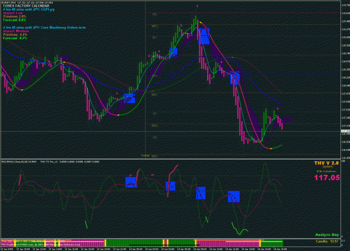
Task: Click the Forecast: 8.2% value
Action: pyautogui.click(x=15, y=38)
